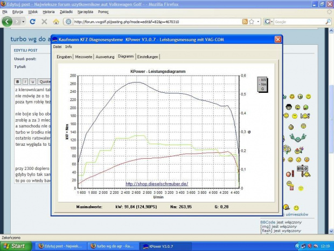The image size is (334, 251).
Task: Open the Pomoc menu
Action: pyautogui.click(x=103, y=12)
